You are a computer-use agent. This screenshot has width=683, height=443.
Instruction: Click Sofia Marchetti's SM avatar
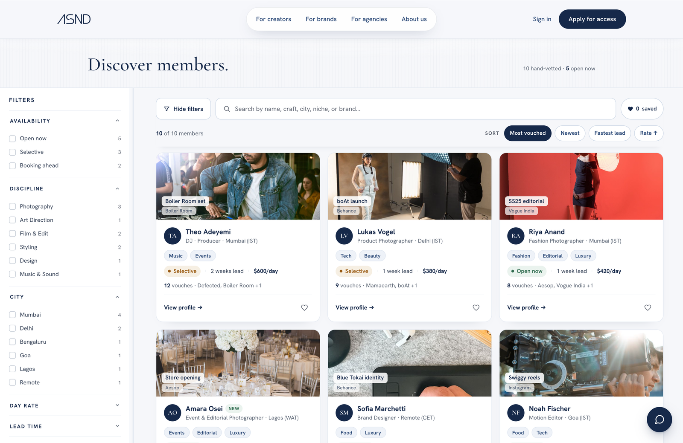pos(344,413)
